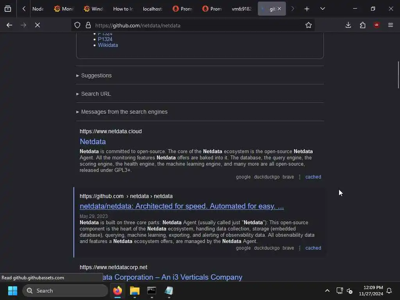The height and width of the screenshot is (300, 400).
Task: Switch to the first Prom tab
Action: pos(182,9)
